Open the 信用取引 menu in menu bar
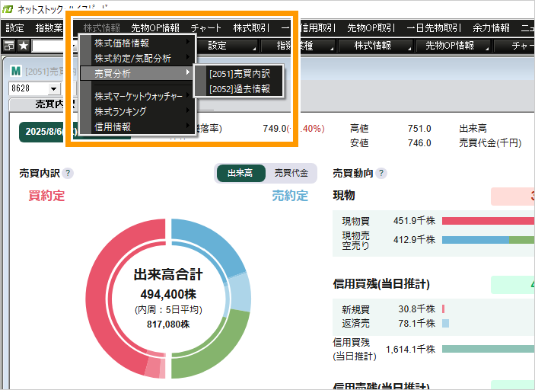Image resolution: width=535 pixels, height=390 pixels. point(318,27)
